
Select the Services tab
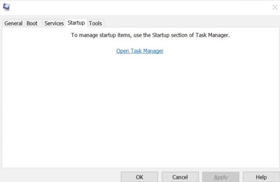click(54, 23)
